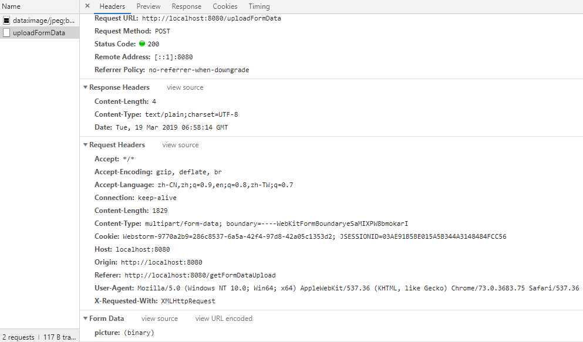View source of Request Headers
The height and width of the screenshot is (342, 583).
point(180,145)
